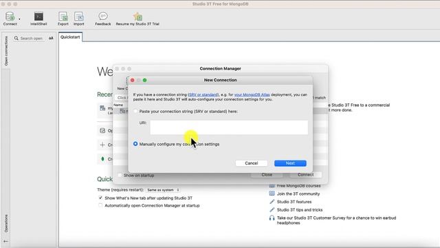Open the Studio 3T Customer Survey link

click(336, 220)
